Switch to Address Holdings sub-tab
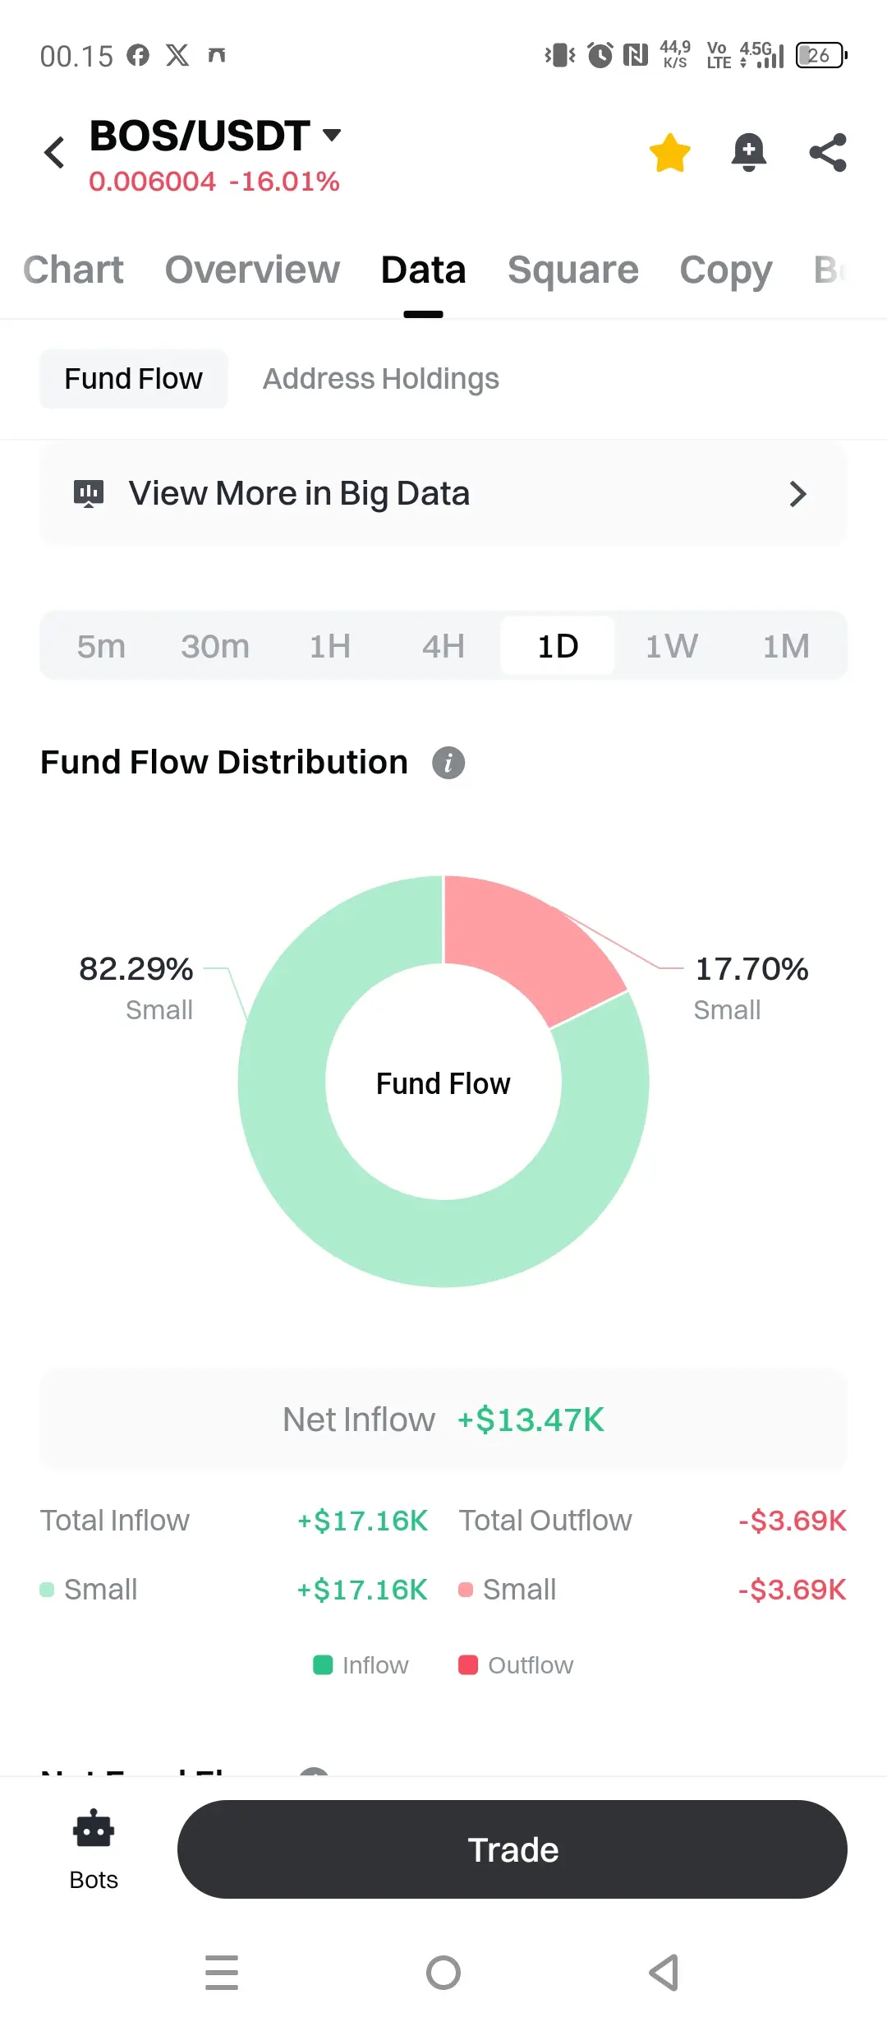This screenshot has width=887, height=2022. point(380,379)
